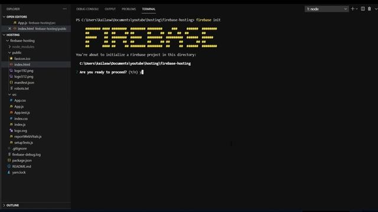Open logo192.png file

pos(24,71)
